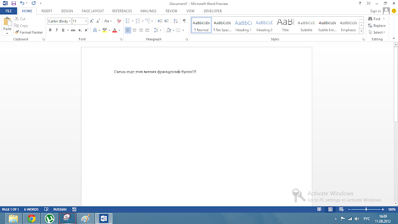The image size is (398, 224).
Task: Toggle italic formatting
Action: (x=57, y=30)
